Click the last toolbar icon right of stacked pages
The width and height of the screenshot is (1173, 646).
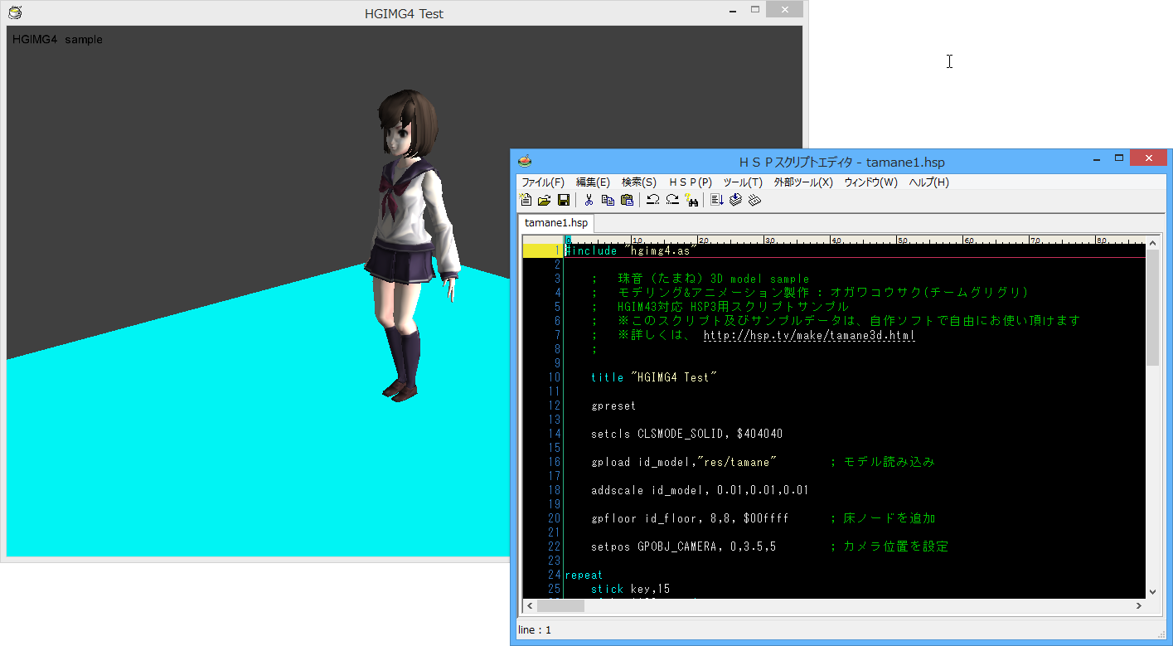click(754, 200)
